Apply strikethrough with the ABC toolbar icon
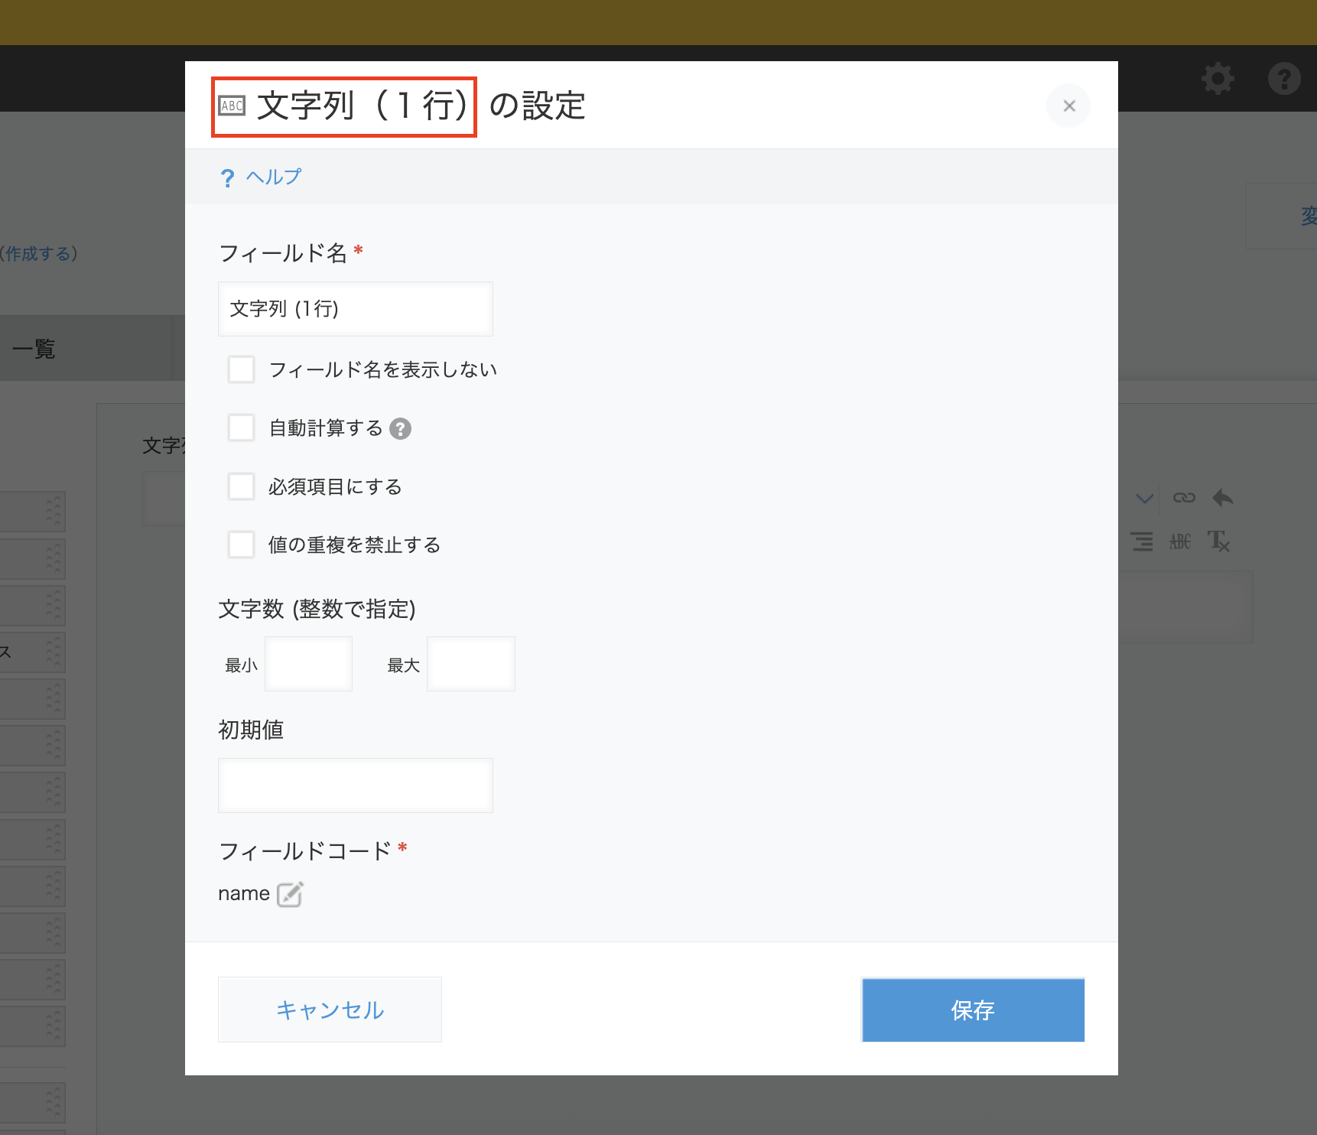This screenshot has height=1135, width=1317. point(1180,542)
